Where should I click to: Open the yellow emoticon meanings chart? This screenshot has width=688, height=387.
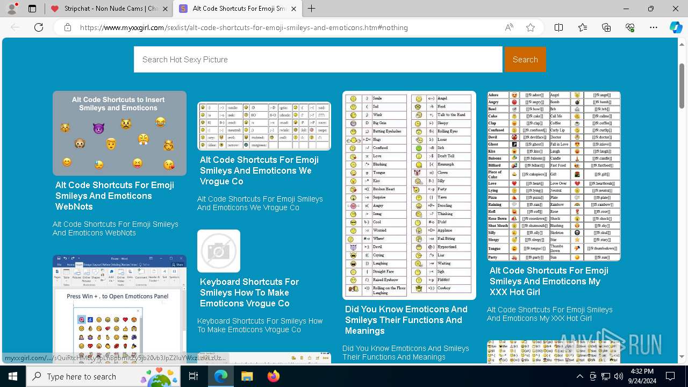[x=409, y=195]
